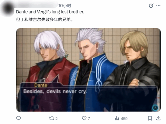Image resolution: width=166 pixels, height=124 pixels.
Task: Bookmark this post
Action: (x=150, y=118)
